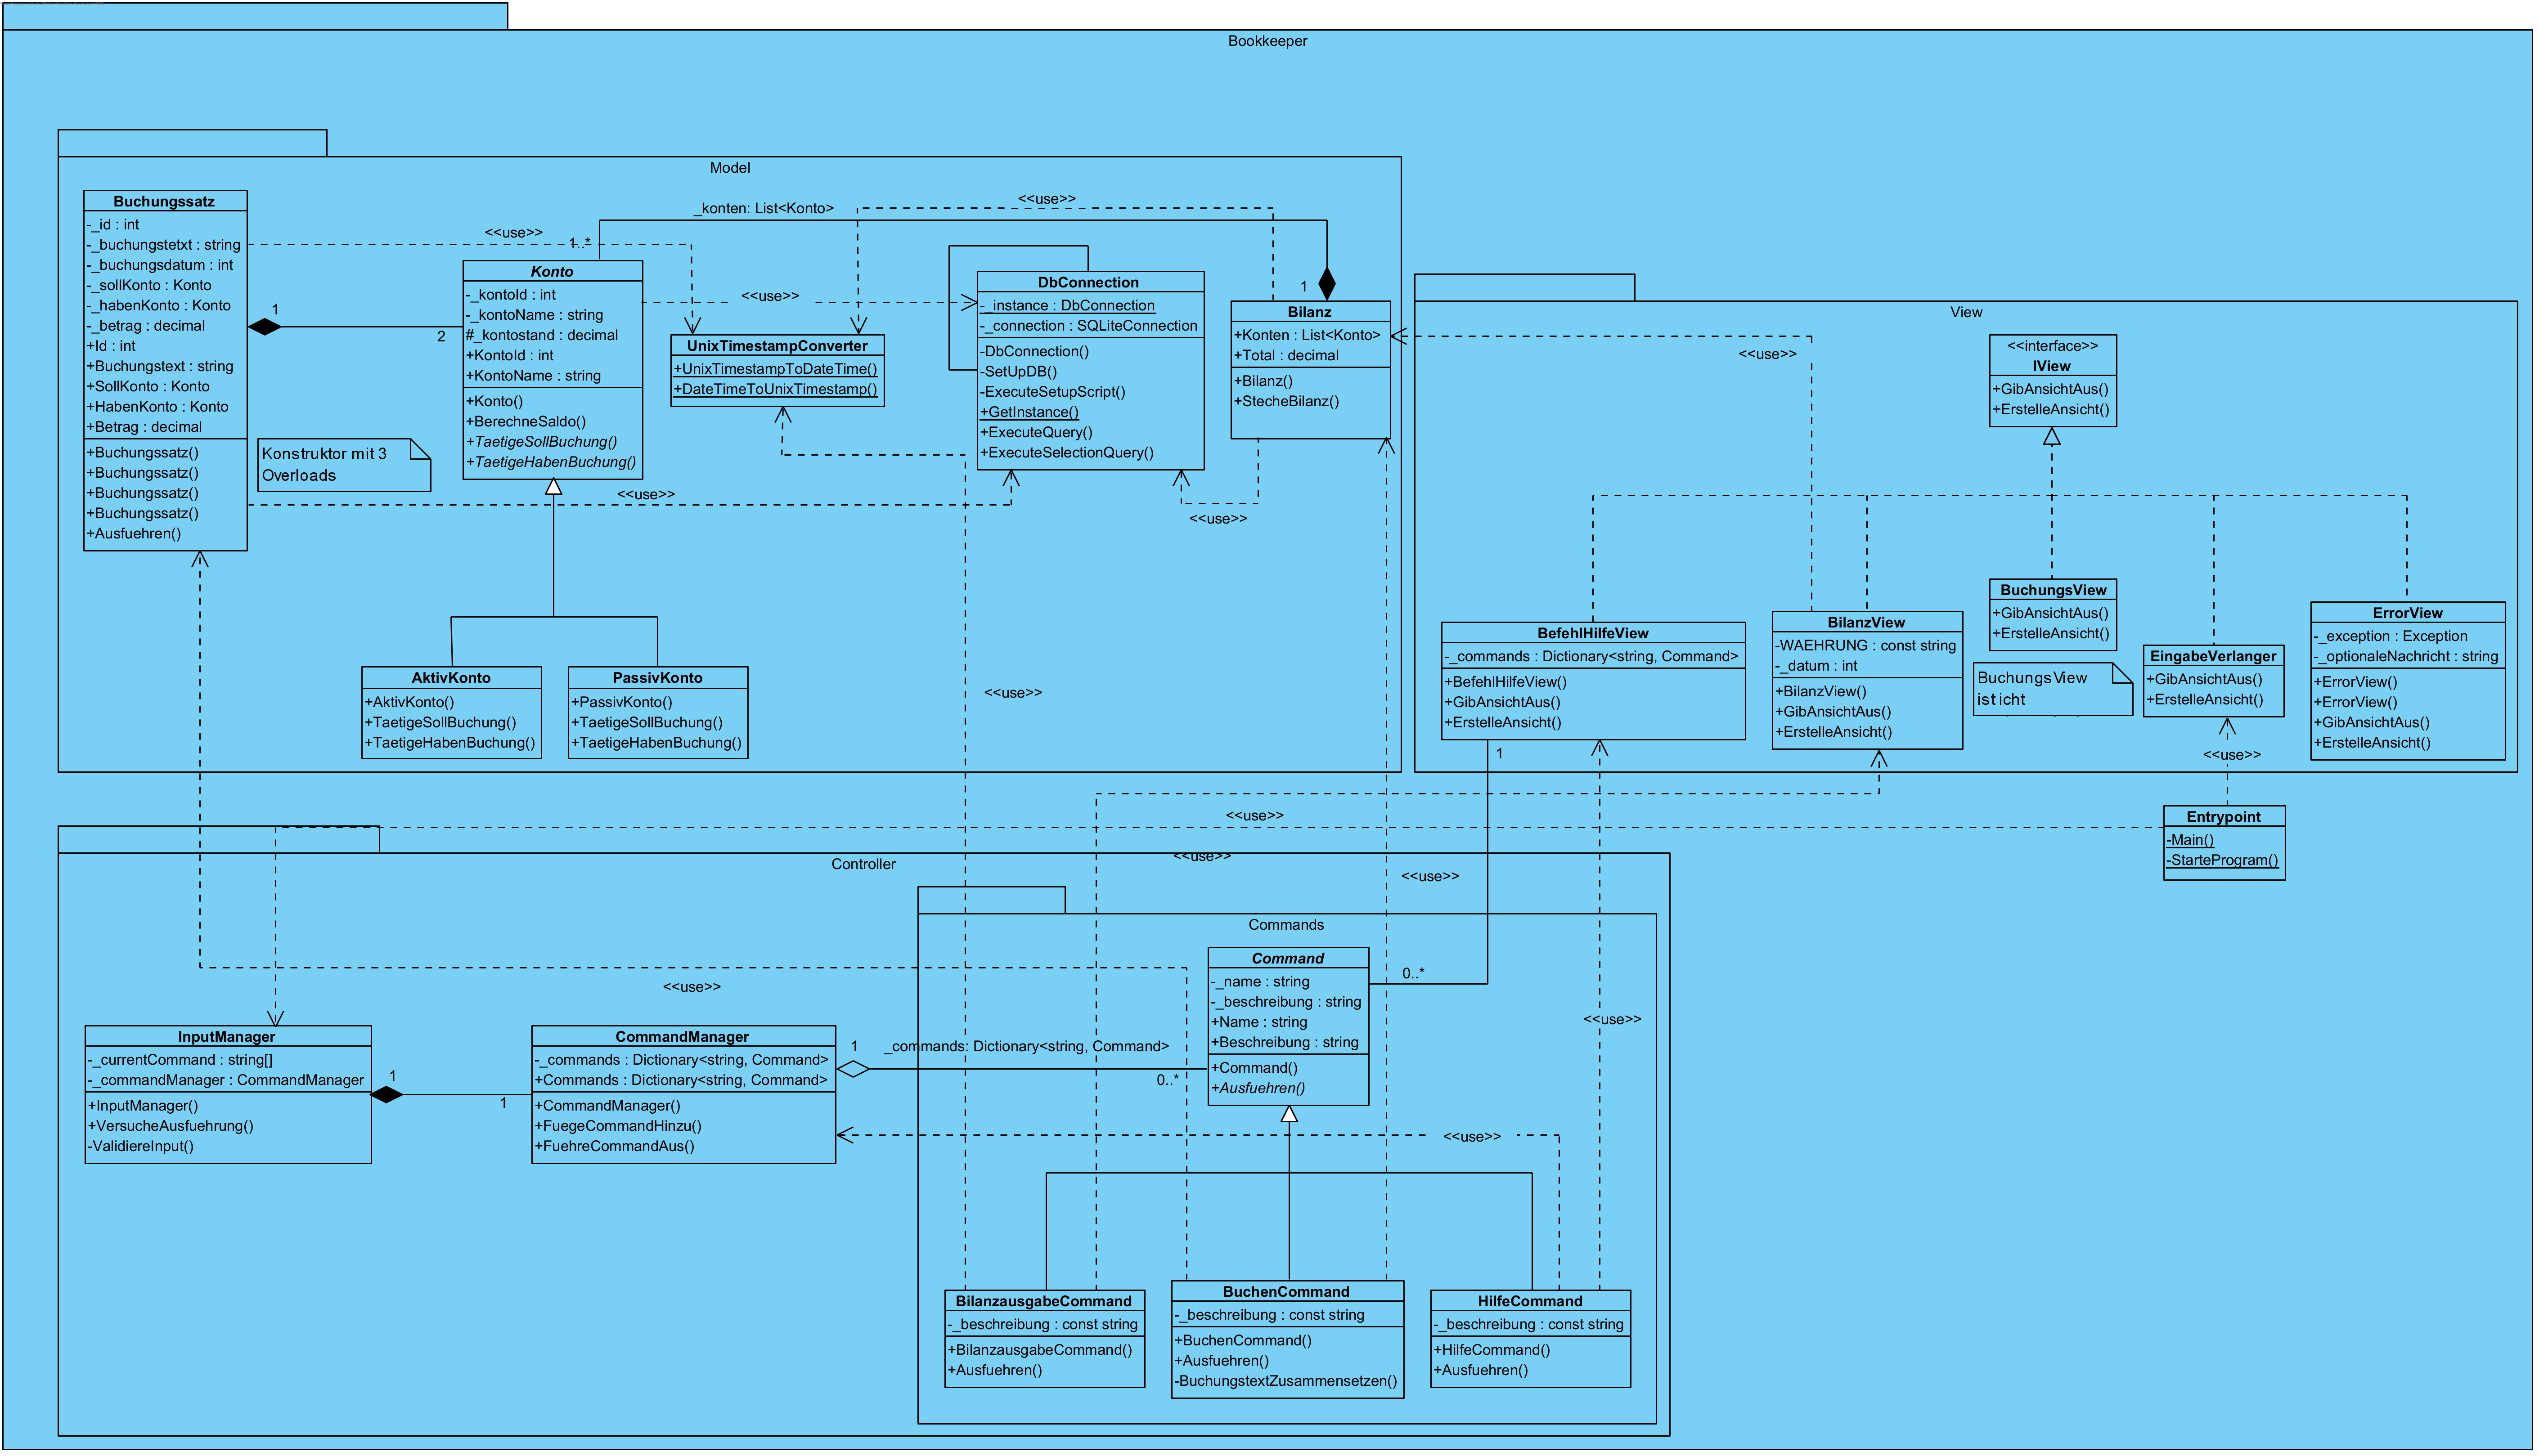The height and width of the screenshot is (1456, 2539).
Task: Click the -_optionaleNachricht : string attribute
Action: coord(2406,657)
